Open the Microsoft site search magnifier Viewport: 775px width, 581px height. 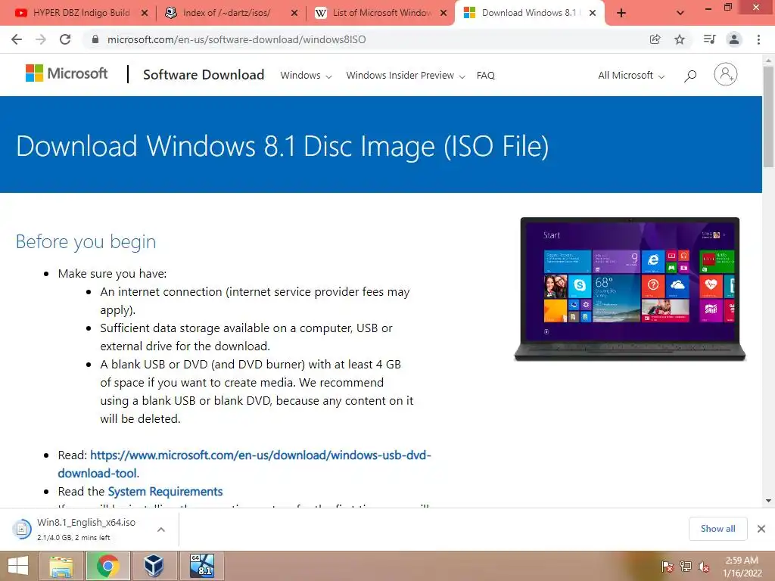click(x=690, y=76)
